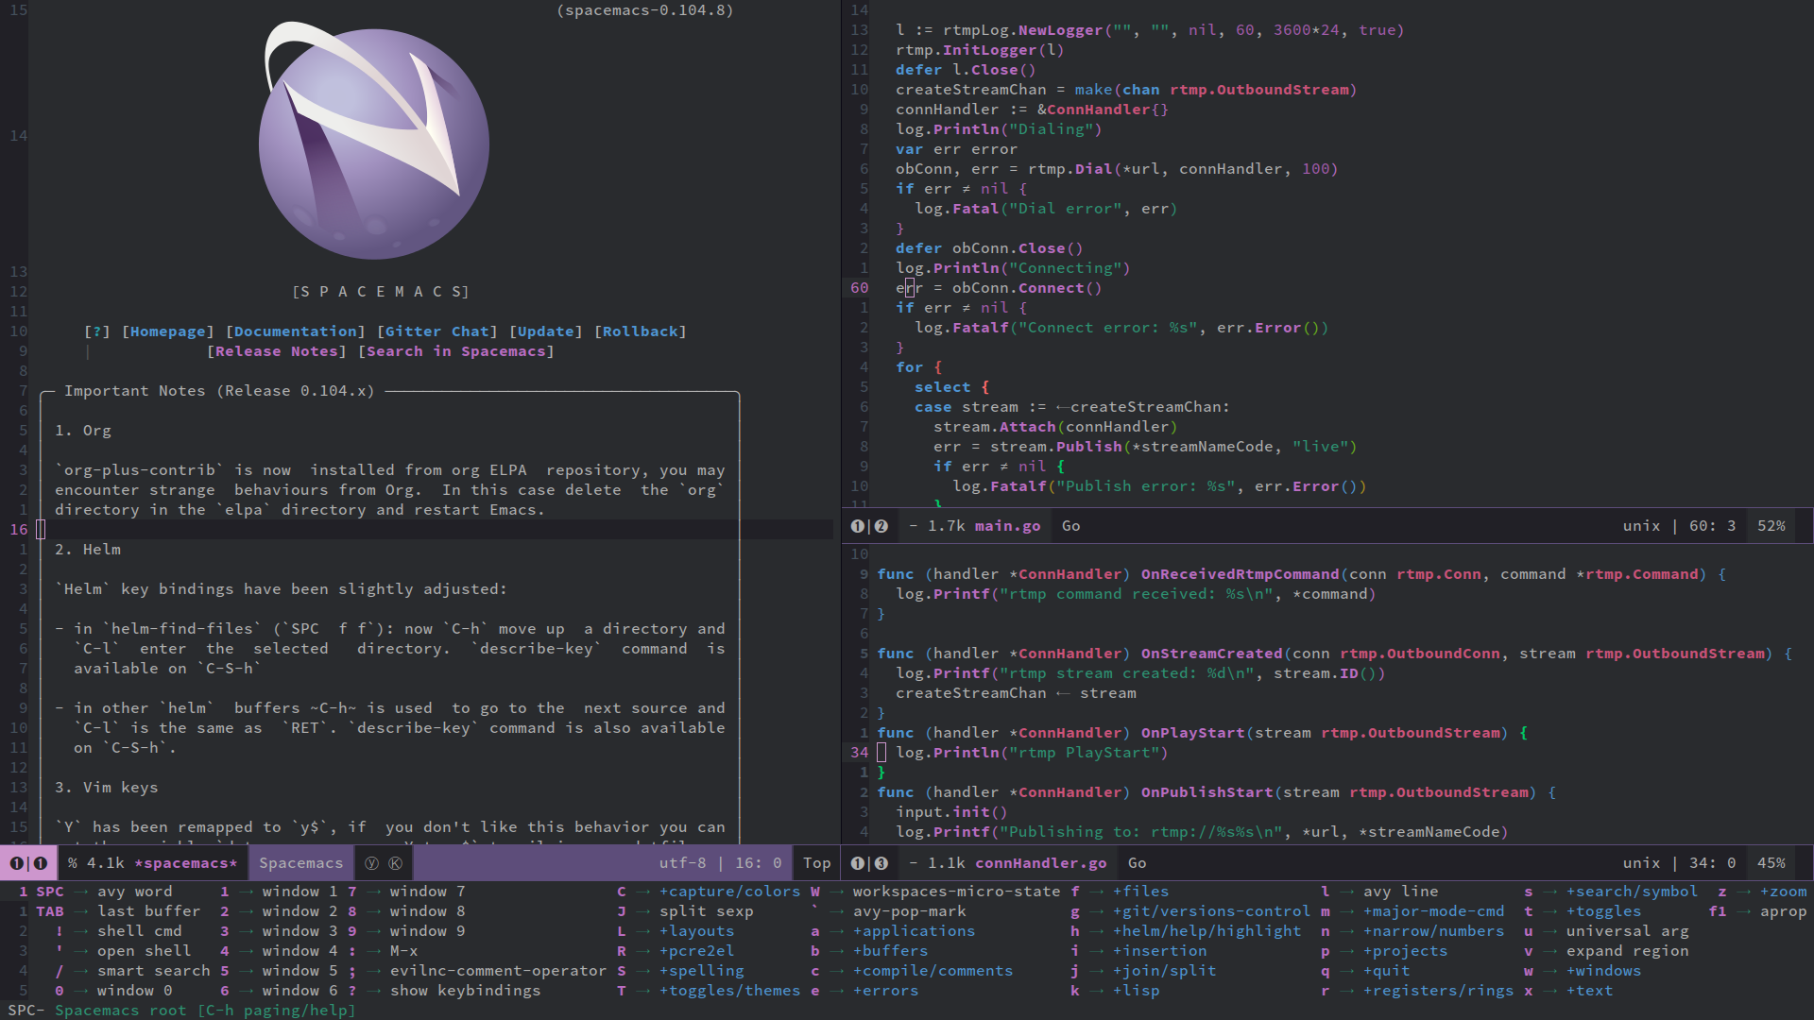Click main.go buffer name in modeline
Image resolution: width=1814 pixels, height=1020 pixels.
[1007, 526]
